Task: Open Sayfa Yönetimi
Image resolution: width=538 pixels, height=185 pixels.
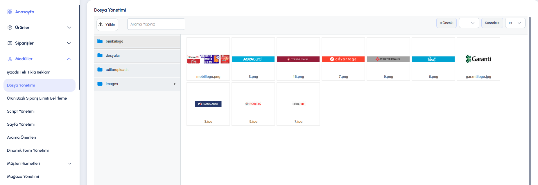Action: 21,124
